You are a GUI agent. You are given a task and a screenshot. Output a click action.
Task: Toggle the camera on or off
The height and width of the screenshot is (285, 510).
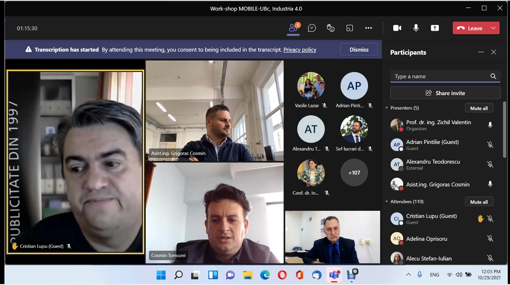click(397, 28)
